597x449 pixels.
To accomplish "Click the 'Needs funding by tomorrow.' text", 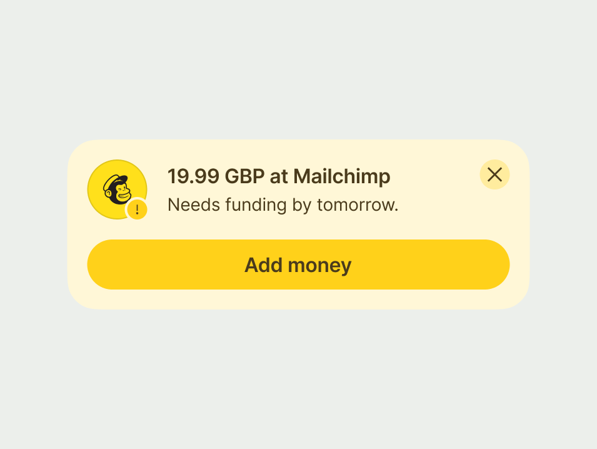I will (283, 204).
